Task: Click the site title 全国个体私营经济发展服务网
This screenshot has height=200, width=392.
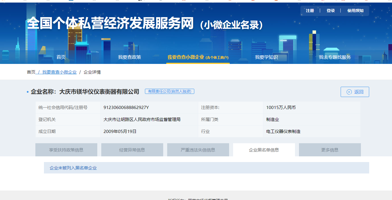Action: (x=110, y=23)
